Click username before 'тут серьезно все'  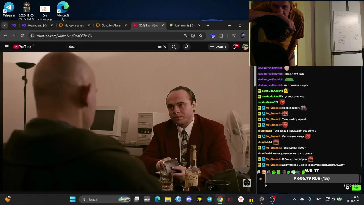click(272, 97)
